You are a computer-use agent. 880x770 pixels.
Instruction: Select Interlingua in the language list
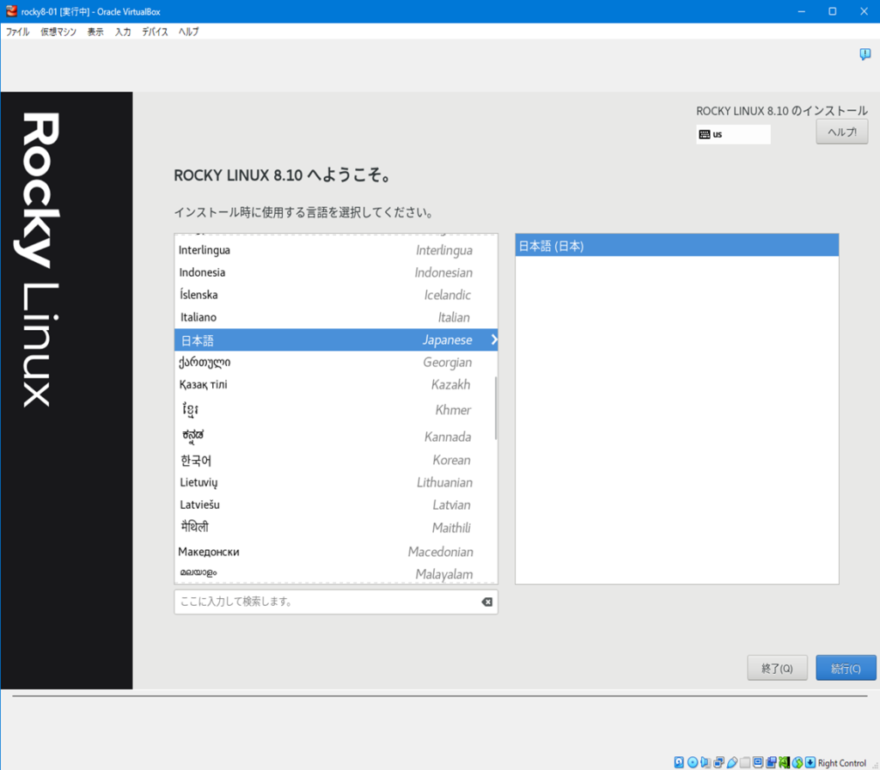click(336, 250)
